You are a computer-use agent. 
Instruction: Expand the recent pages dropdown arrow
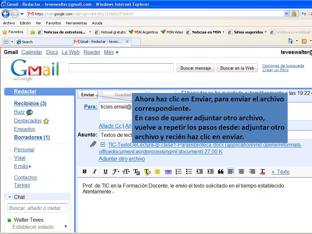(x=22, y=14)
